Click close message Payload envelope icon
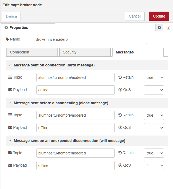The height and width of the screenshot is (189, 173). pos(10,127)
